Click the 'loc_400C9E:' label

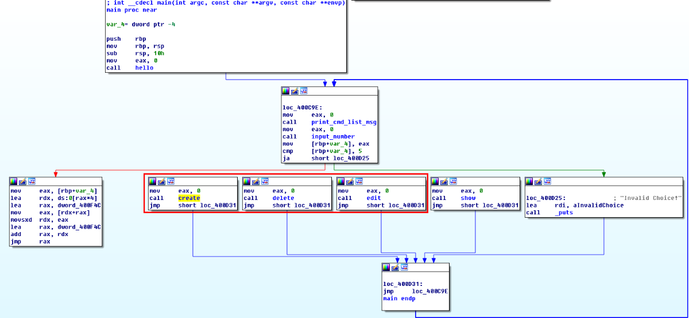[x=302, y=107]
